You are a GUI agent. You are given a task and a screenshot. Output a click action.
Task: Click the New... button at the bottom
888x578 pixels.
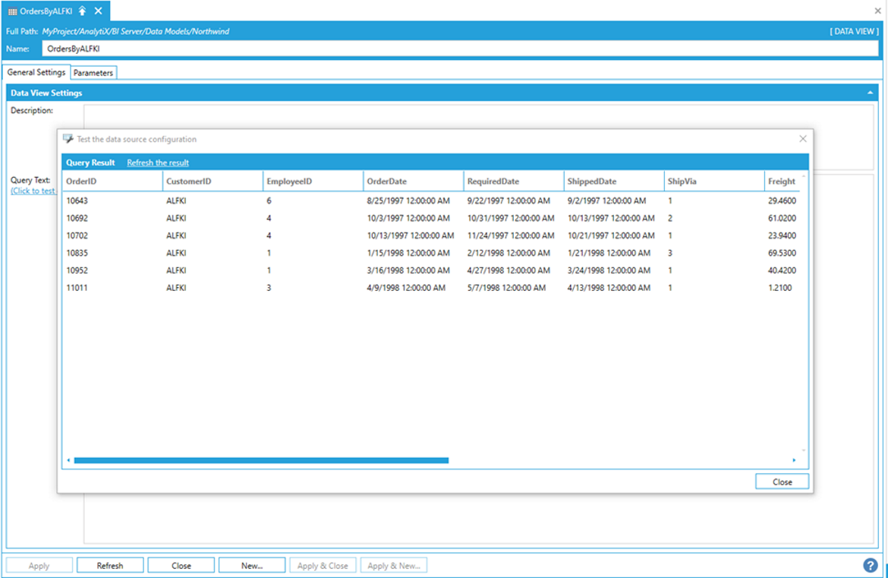(x=252, y=565)
